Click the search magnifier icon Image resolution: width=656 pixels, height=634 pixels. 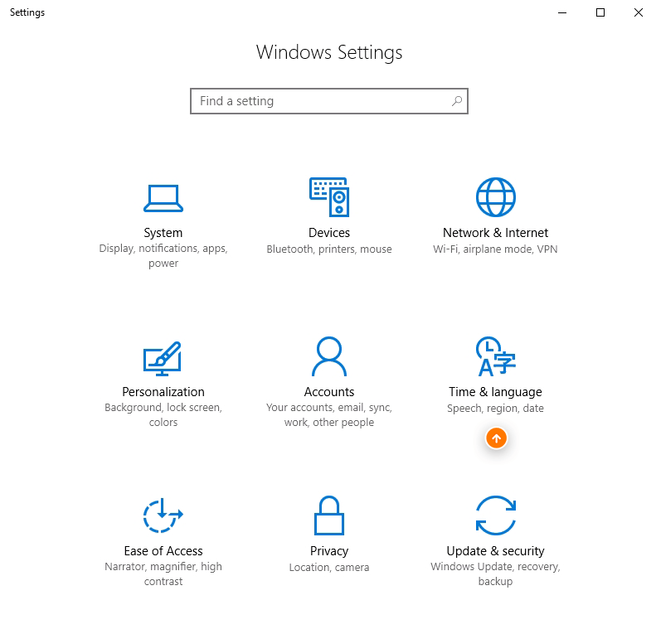[x=457, y=101]
